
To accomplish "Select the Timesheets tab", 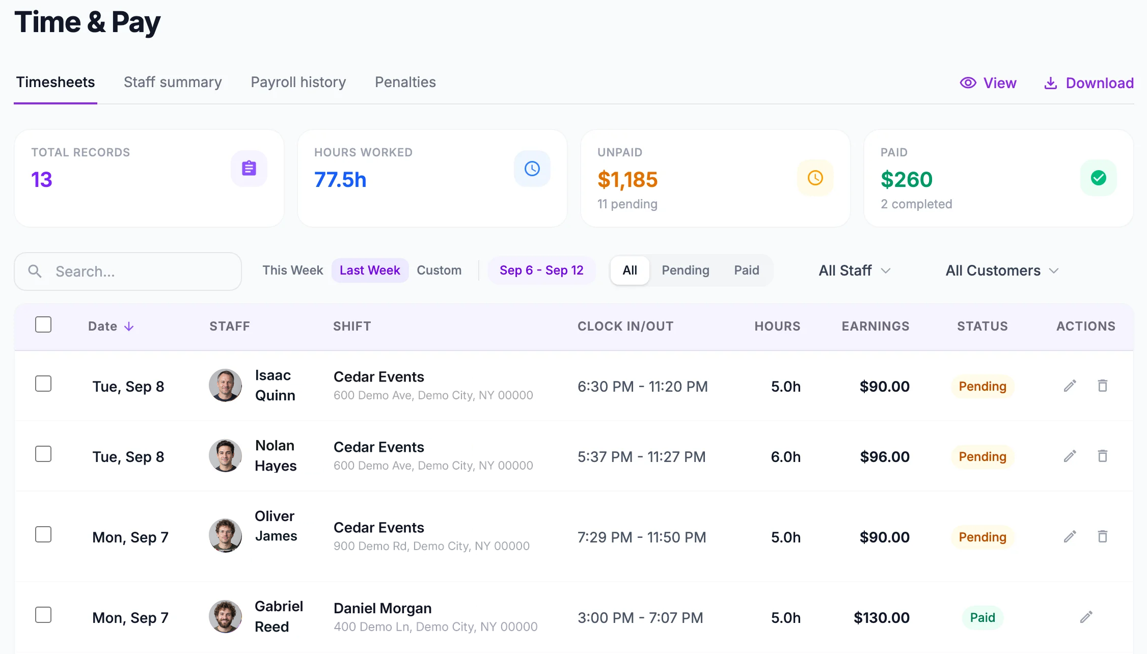I will 56,82.
